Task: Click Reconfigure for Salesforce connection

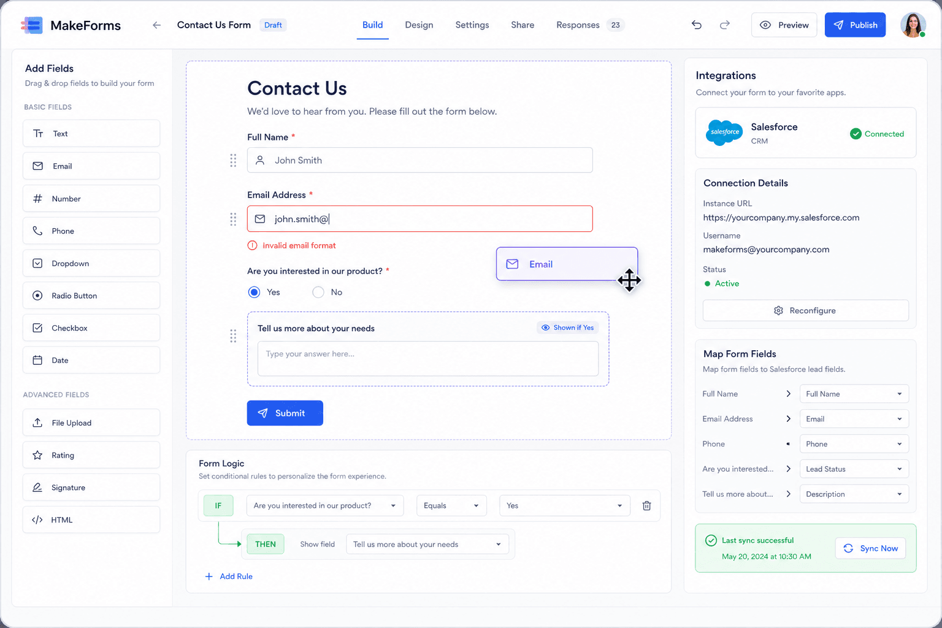Action: click(x=805, y=310)
